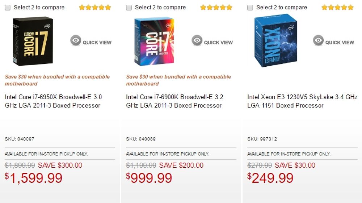Check compare box for Xeon E3 1230V5
The height and width of the screenshot is (203, 362).
tap(250, 8)
